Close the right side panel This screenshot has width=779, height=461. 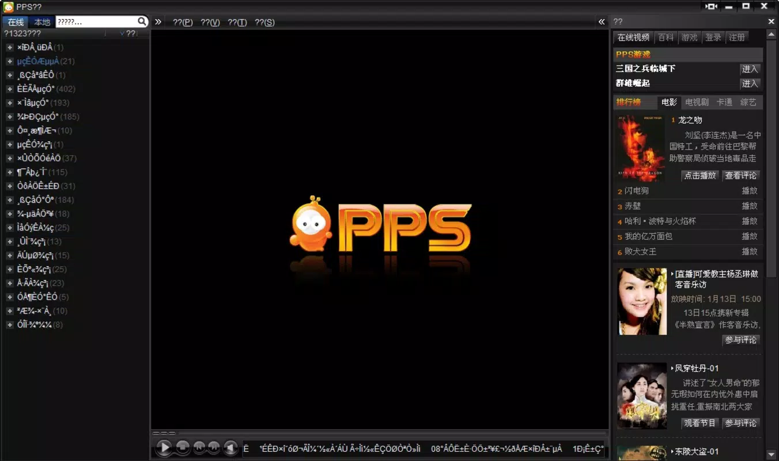coord(772,22)
